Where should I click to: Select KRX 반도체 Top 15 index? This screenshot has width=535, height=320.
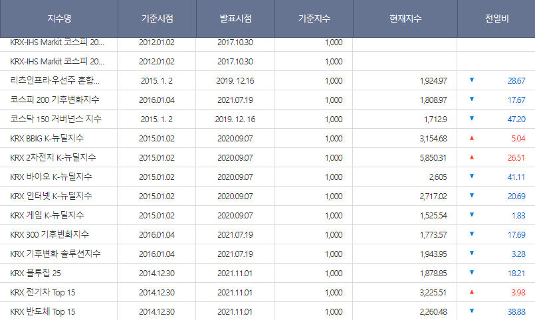coord(43,311)
